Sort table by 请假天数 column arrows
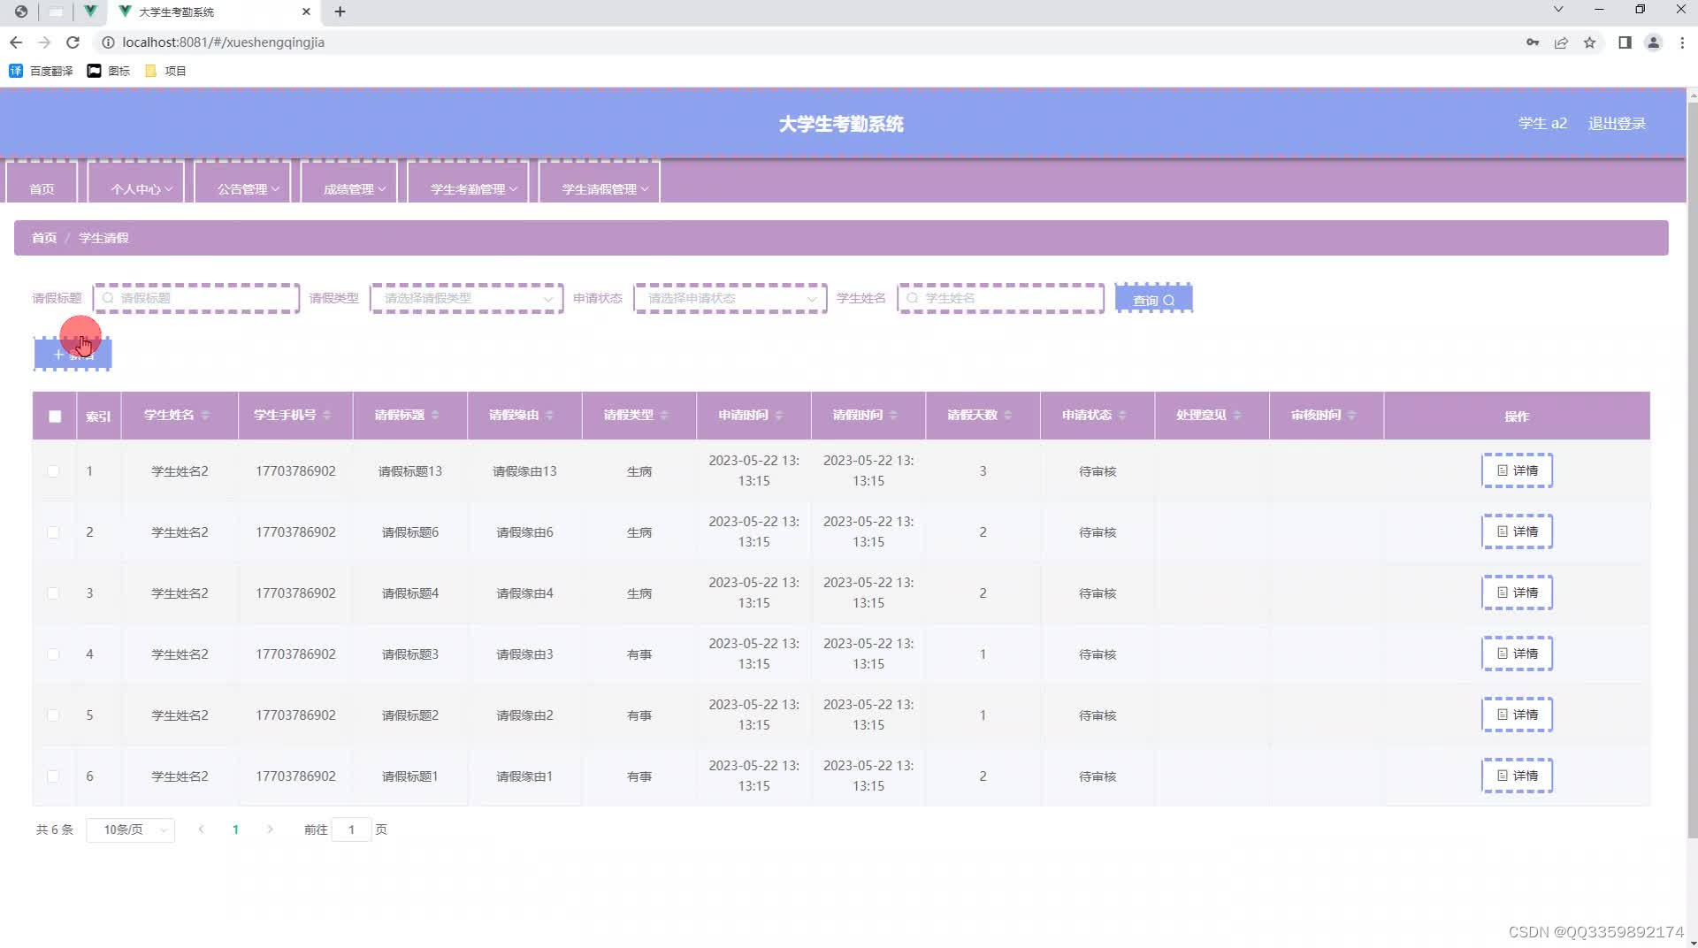 1008,415
